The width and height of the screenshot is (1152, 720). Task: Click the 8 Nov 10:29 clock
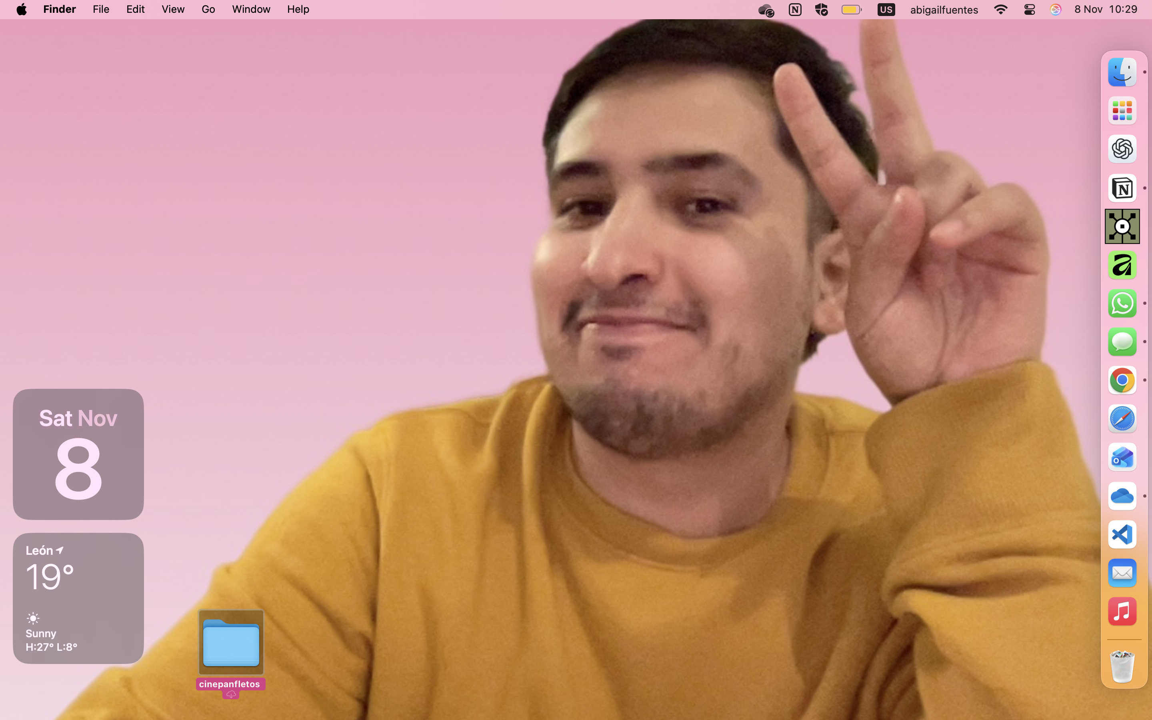click(x=1105, y=10)
